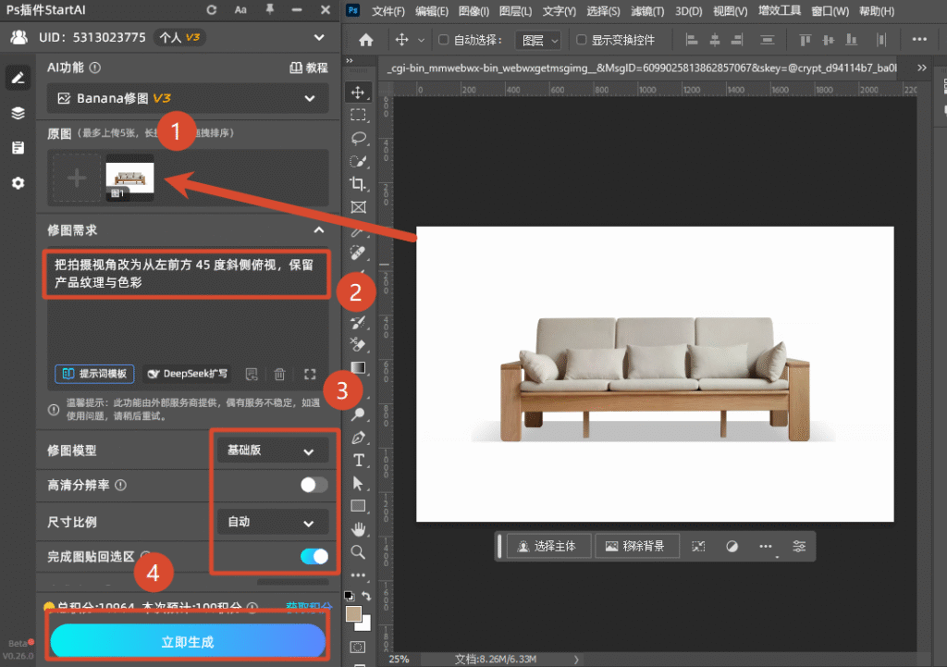Open the 尺寸比例 自动 dropdown
The image size is (947, 667).
(x=272, y=522)
